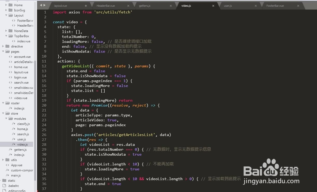
Task: Open login.vue file
Action: pos(20,77)
